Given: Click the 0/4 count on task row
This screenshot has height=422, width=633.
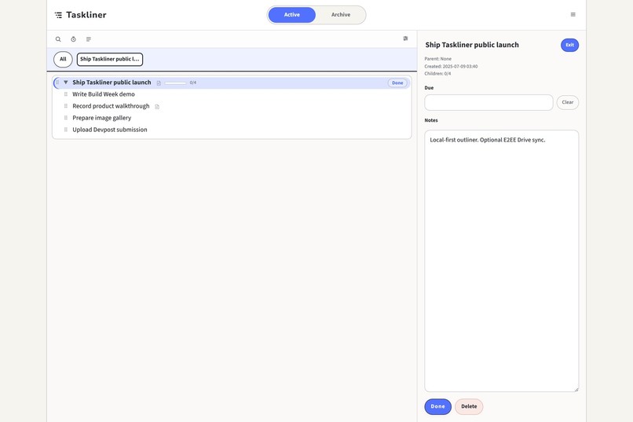Looking at the screenshot, I should [193, 83].
